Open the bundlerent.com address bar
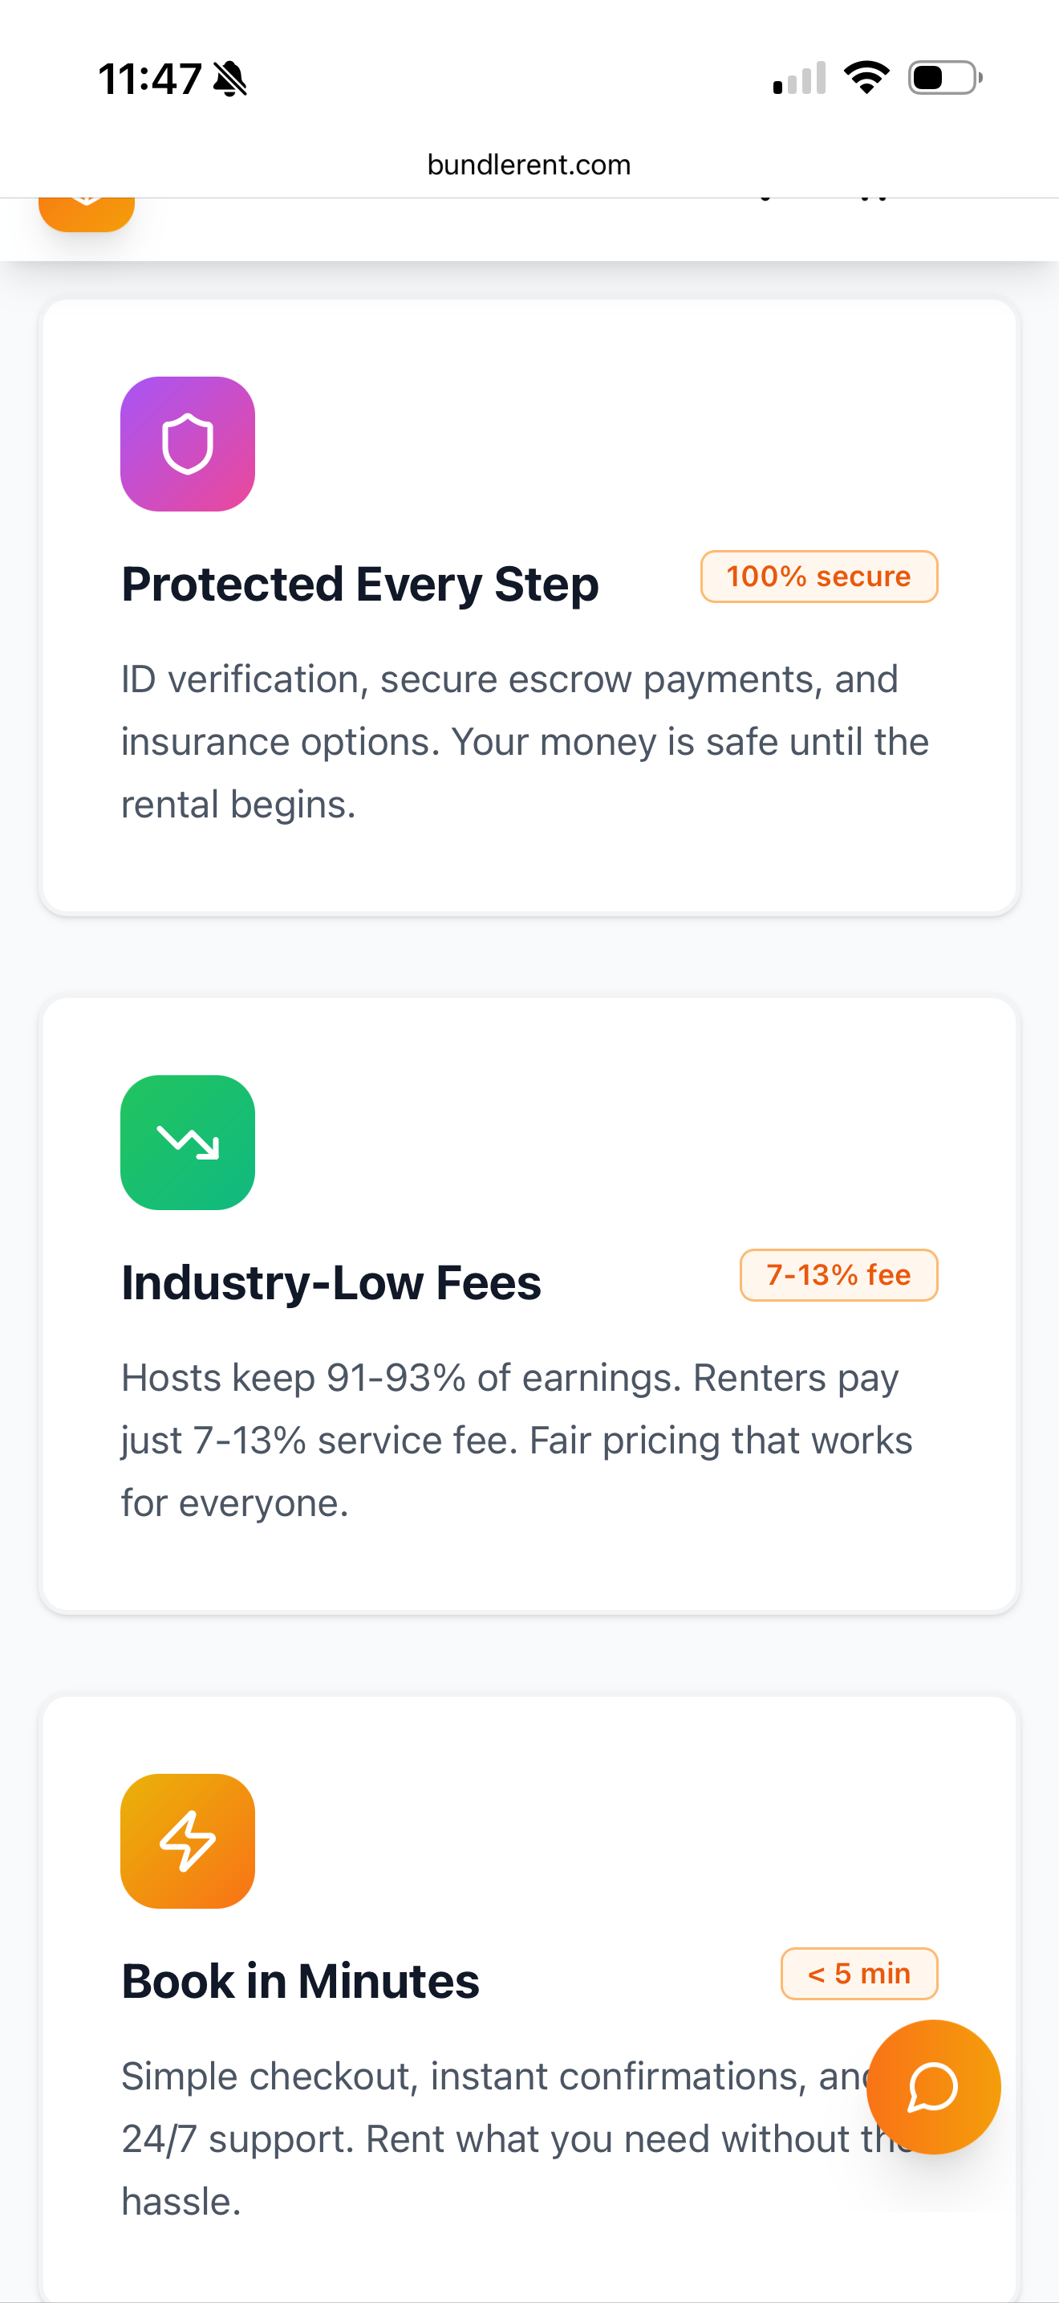Viewport: 1059px width, 2303px height. pos(529,164)
